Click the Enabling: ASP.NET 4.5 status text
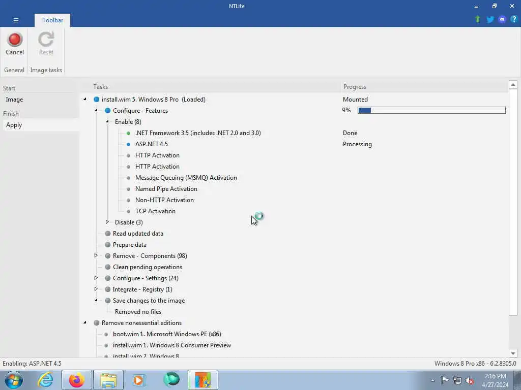521x390 pixels. (32, 364)
